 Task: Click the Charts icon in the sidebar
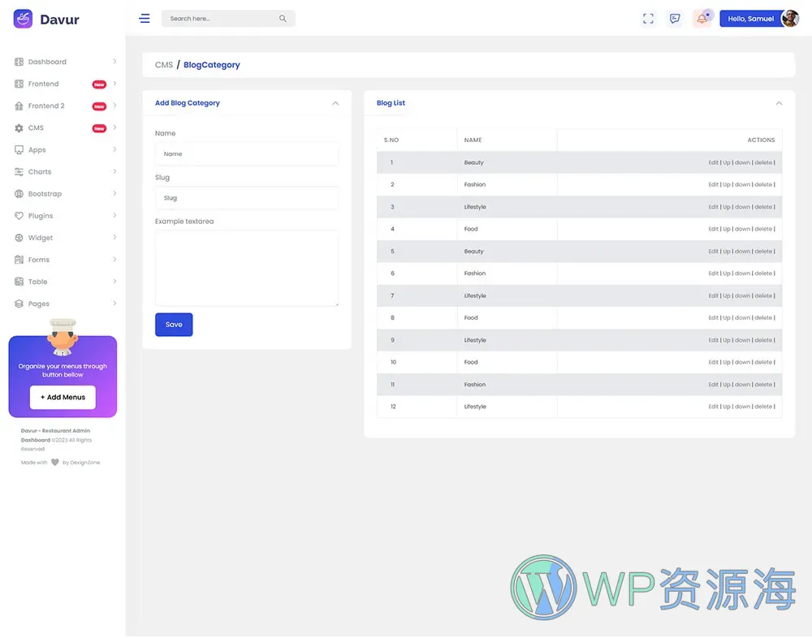click(x=18, y=171)
